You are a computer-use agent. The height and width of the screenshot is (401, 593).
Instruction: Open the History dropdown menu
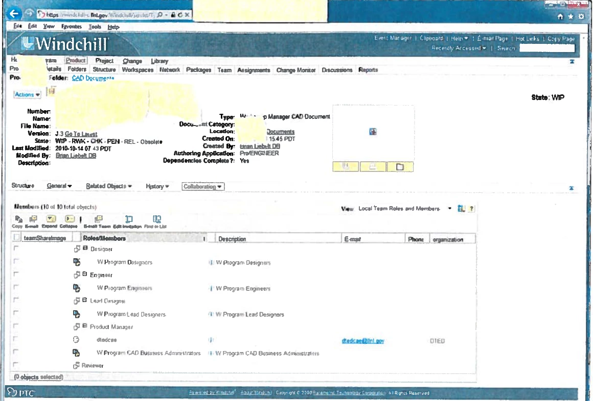click(157, 186)
